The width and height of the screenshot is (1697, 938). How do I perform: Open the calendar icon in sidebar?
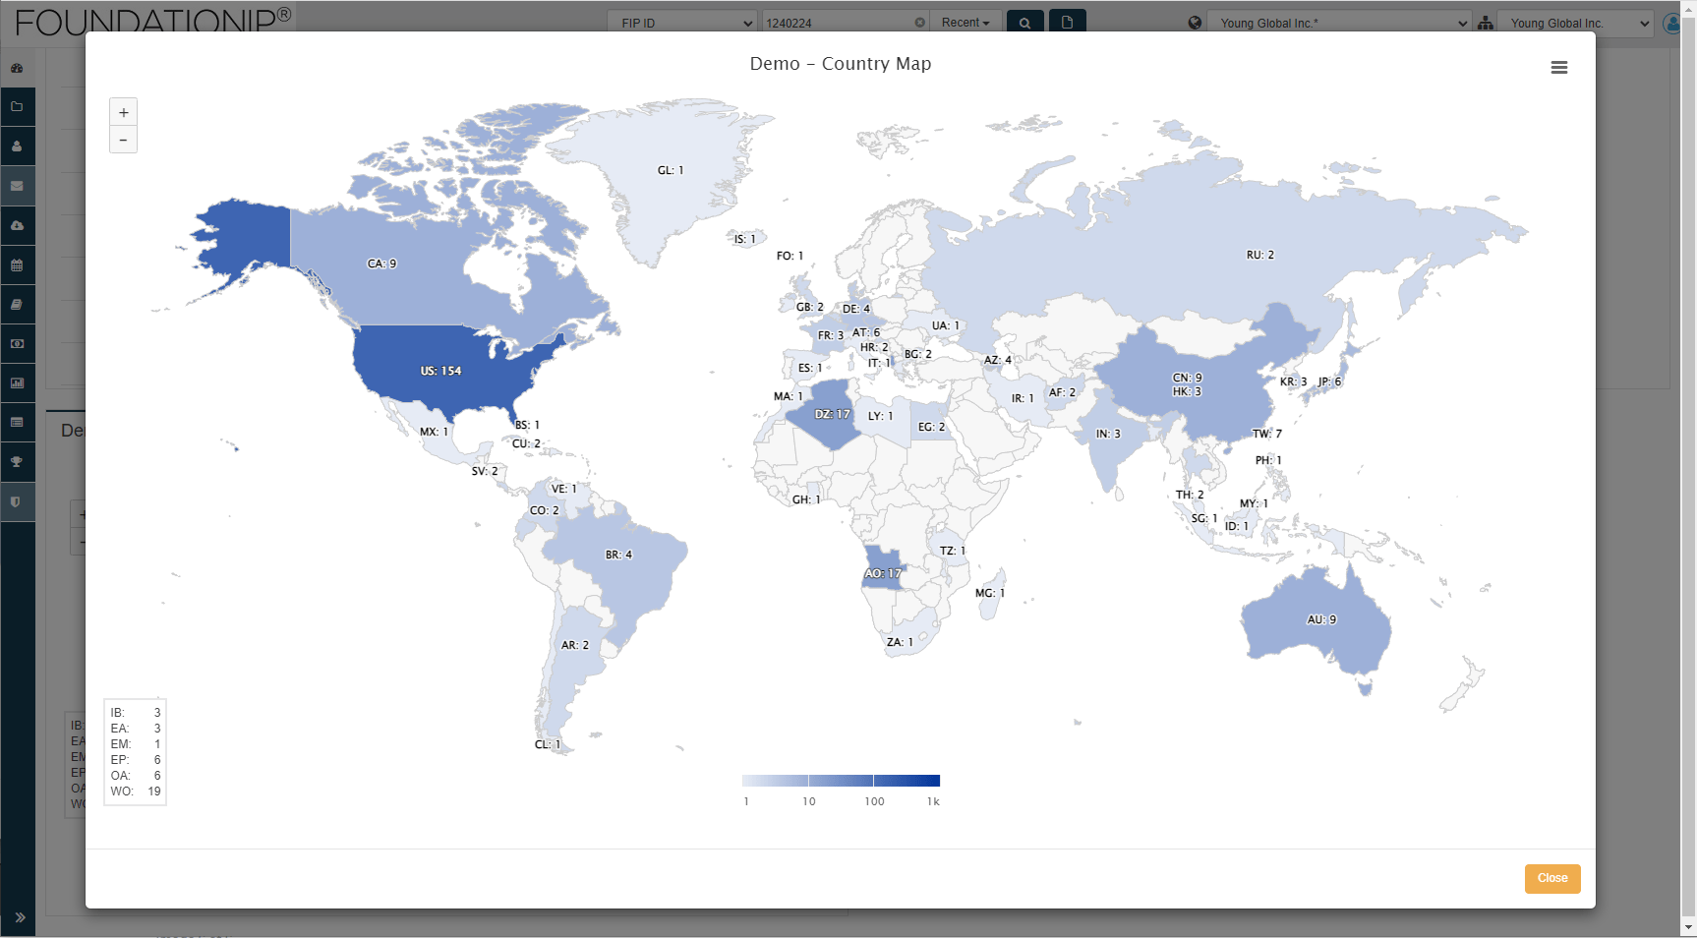[17, 265]
